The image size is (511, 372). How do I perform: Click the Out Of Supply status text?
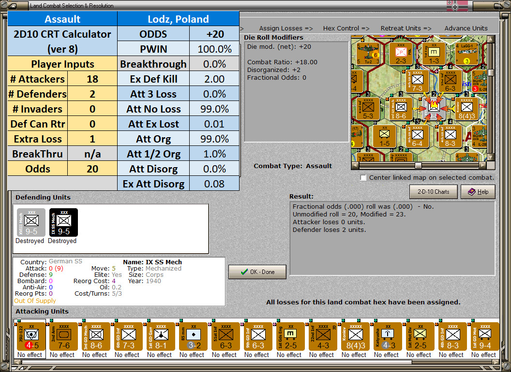click(x=35, y=300)
